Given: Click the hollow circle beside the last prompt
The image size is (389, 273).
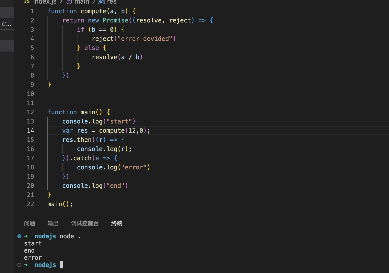Looking at the screenshot, I should coord(19,265).
